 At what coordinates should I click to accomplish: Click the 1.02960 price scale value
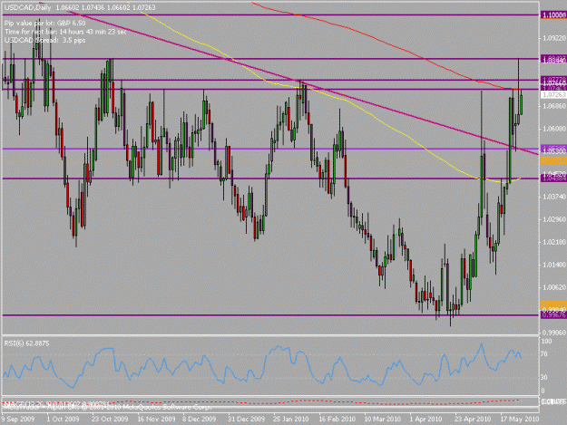(554, 219)
